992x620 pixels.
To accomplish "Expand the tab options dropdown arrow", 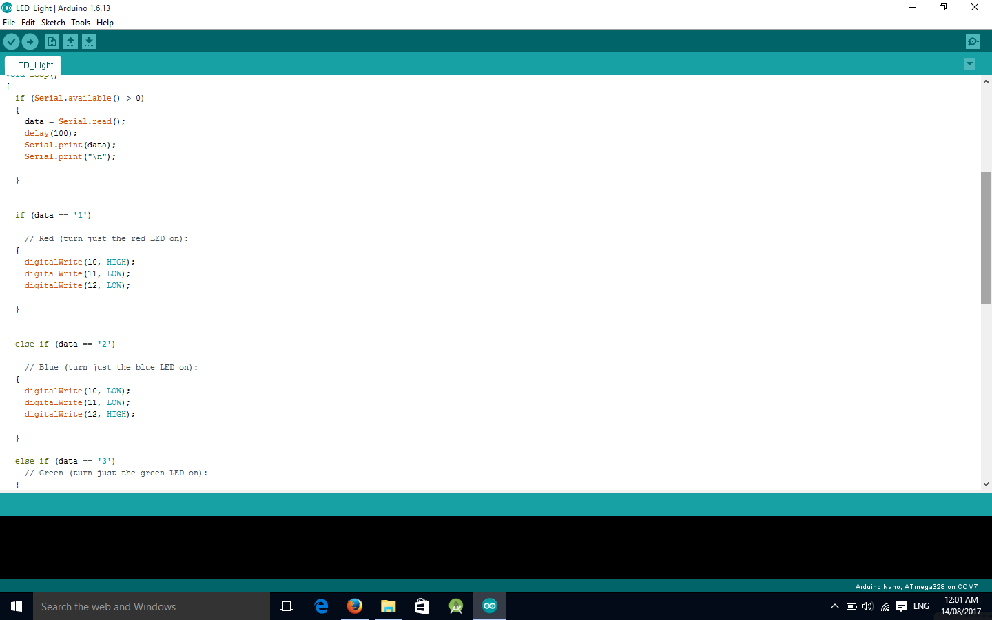I will point(969,64).
